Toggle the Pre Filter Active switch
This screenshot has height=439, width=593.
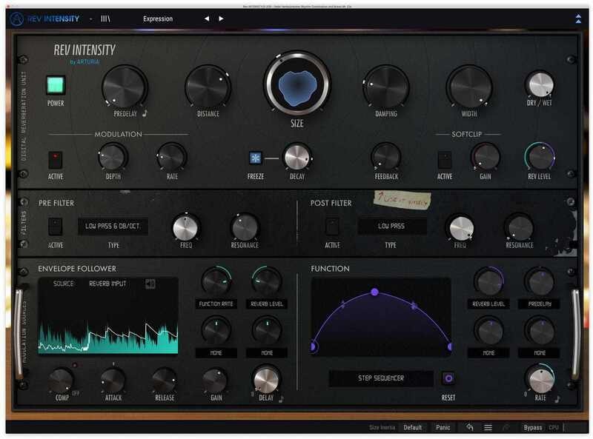click(x=56, y=227)
